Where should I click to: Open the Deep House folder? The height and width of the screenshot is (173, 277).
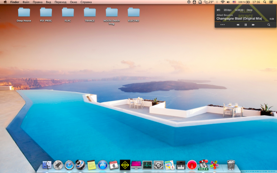24,13
